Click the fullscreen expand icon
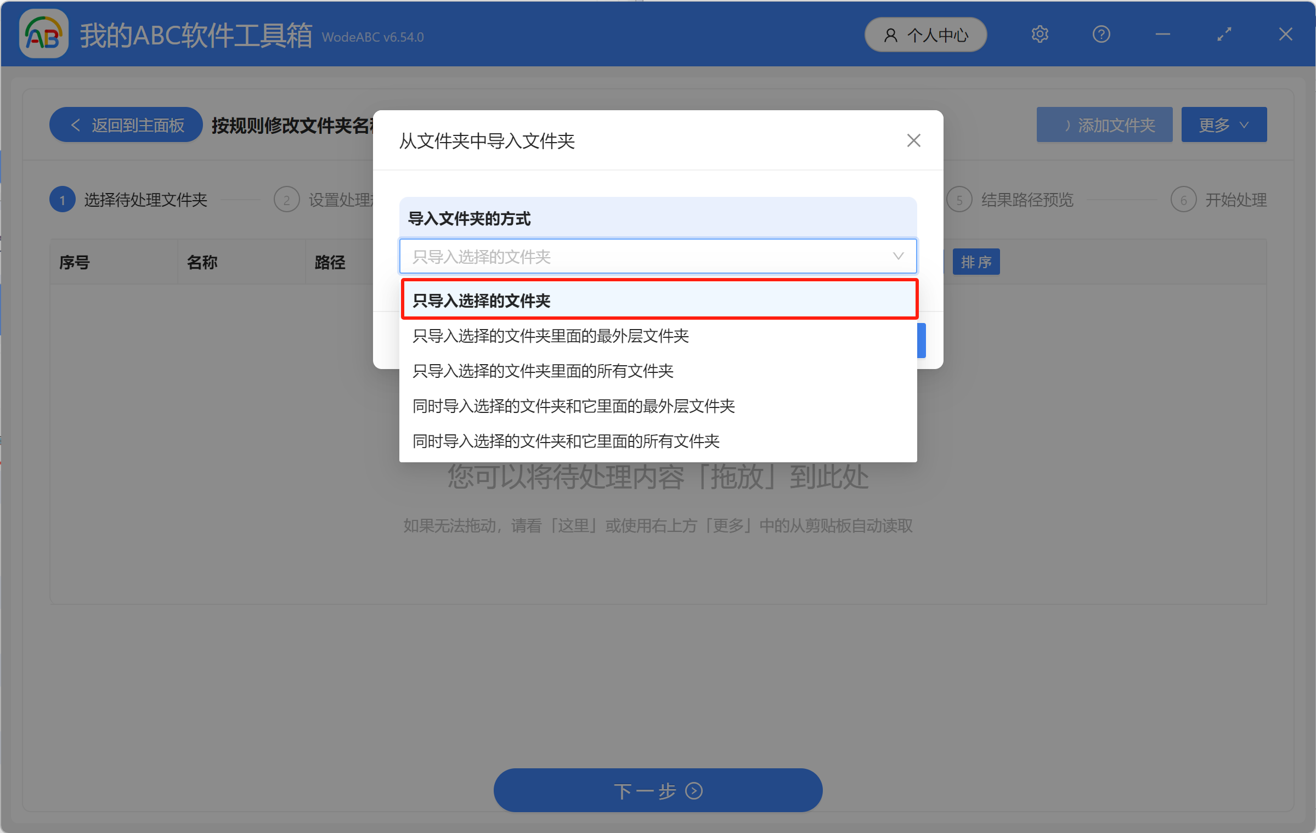The image size is (1316, 833). (1224, 34)
